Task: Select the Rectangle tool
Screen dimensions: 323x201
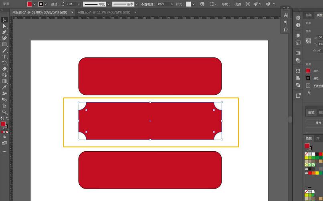Action: click(x=4, y=45)
